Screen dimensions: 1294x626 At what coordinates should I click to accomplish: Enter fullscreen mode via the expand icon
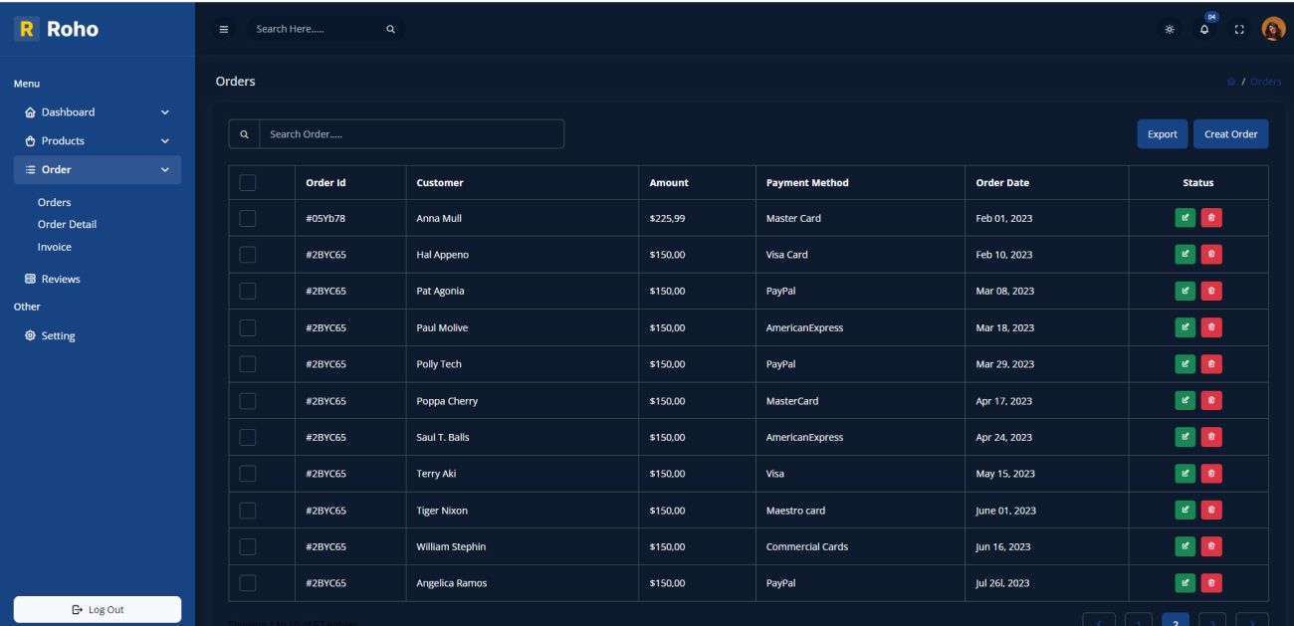[1237, 31]
